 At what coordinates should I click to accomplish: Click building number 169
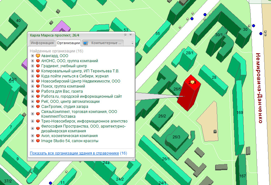point(240,113)
